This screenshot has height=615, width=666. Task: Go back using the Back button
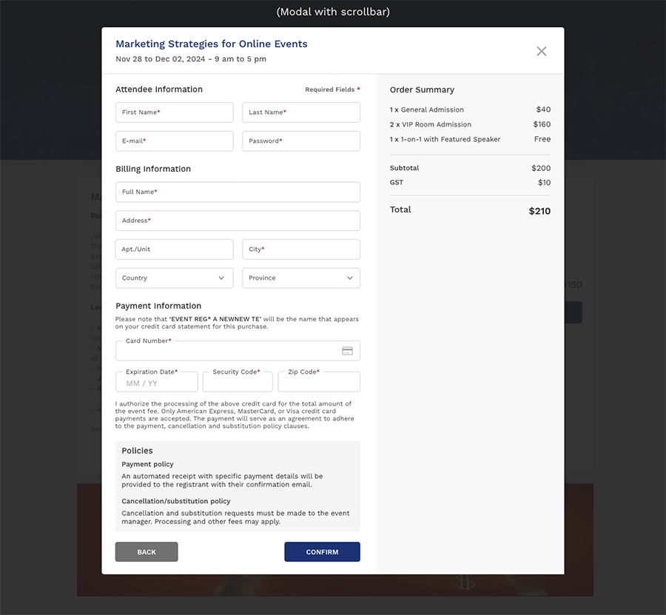(147, 552)
